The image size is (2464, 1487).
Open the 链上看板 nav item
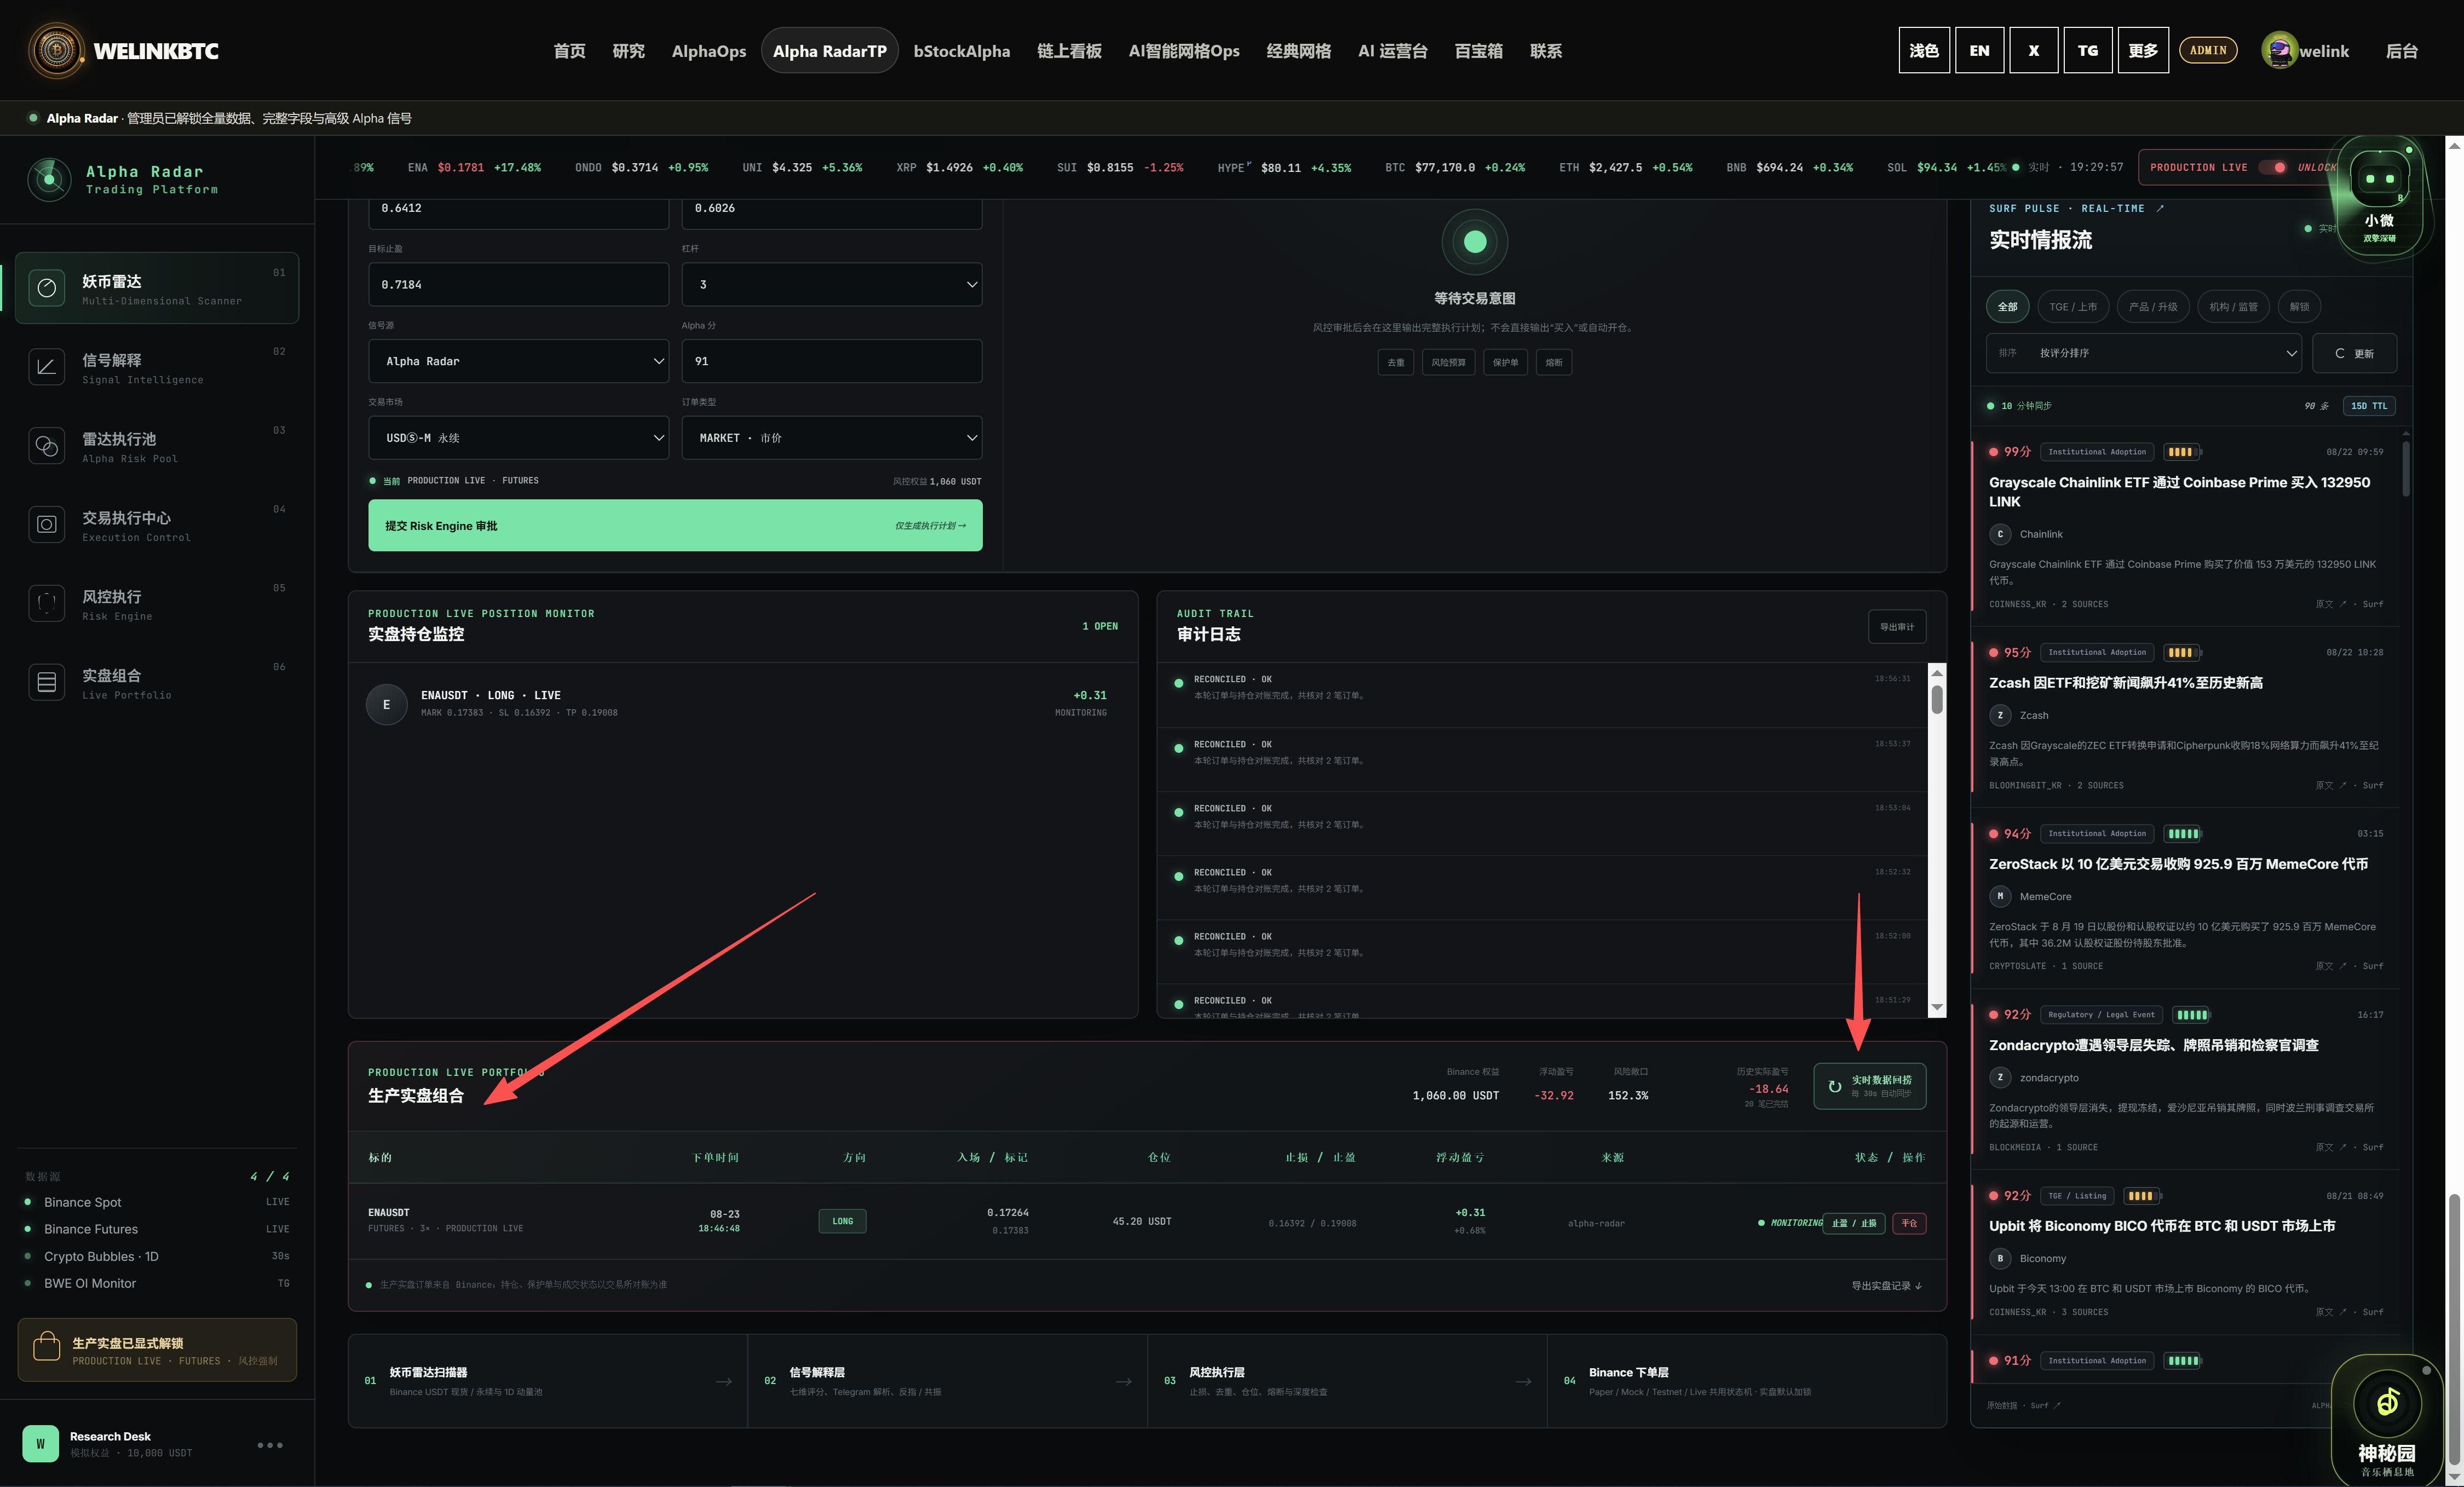pyautogui.click(x=1069, y=51)
